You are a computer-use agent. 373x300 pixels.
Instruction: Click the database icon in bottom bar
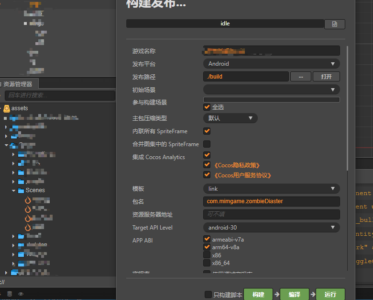pyautogui.click(x=10, y=294)
